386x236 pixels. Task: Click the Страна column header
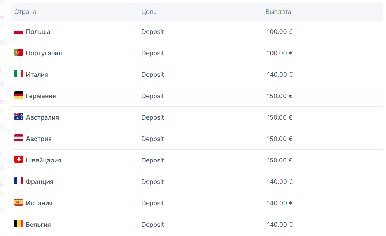tap(25, 12)
